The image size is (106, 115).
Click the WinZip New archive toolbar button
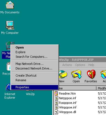pos(63,76)
